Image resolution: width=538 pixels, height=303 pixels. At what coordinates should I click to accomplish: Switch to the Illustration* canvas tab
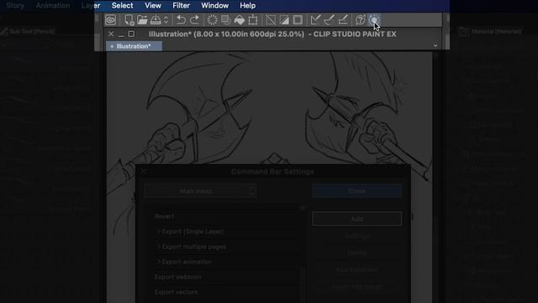(x=134, y=46)
